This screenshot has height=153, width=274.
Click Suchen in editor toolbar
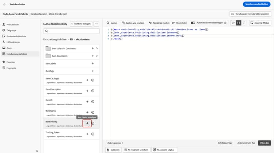click(x=112, y=23)
